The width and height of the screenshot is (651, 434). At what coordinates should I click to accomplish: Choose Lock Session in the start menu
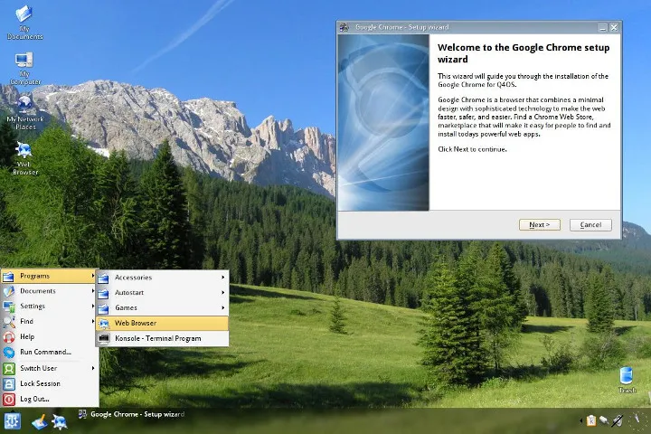[x=49, y=383]
